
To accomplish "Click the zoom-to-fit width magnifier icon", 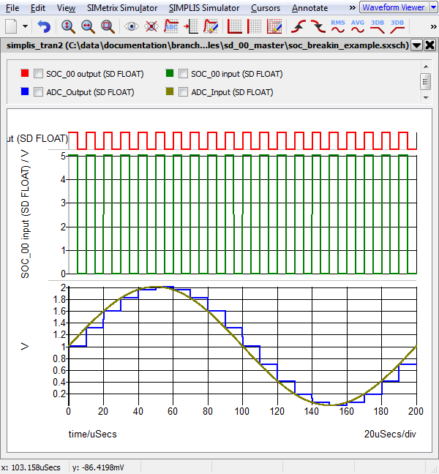I will 88,26.
